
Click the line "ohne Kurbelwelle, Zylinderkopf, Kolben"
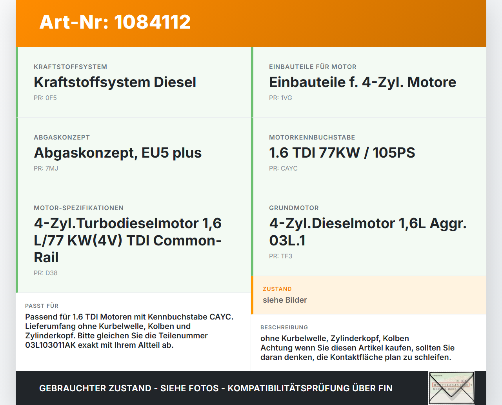click(x=335, y=338)
